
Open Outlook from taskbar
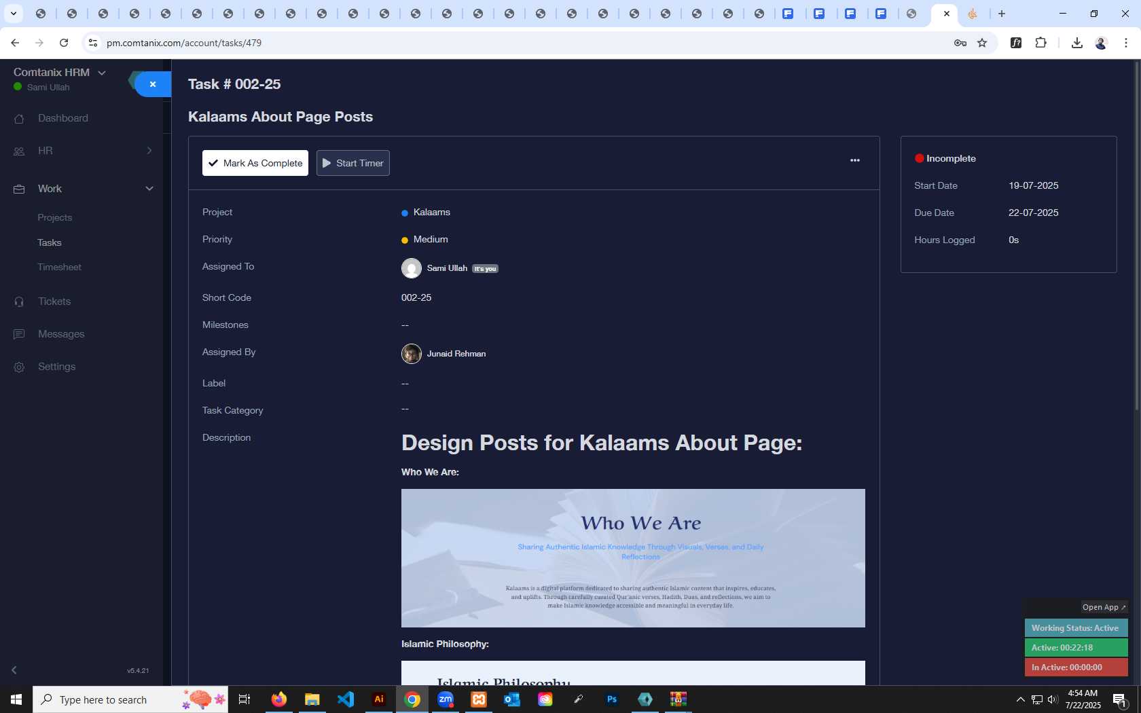[x=512, y=699]
